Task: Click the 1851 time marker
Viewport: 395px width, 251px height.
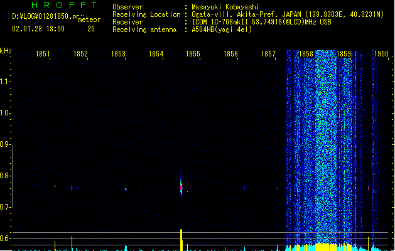Action: click(43, 54)
